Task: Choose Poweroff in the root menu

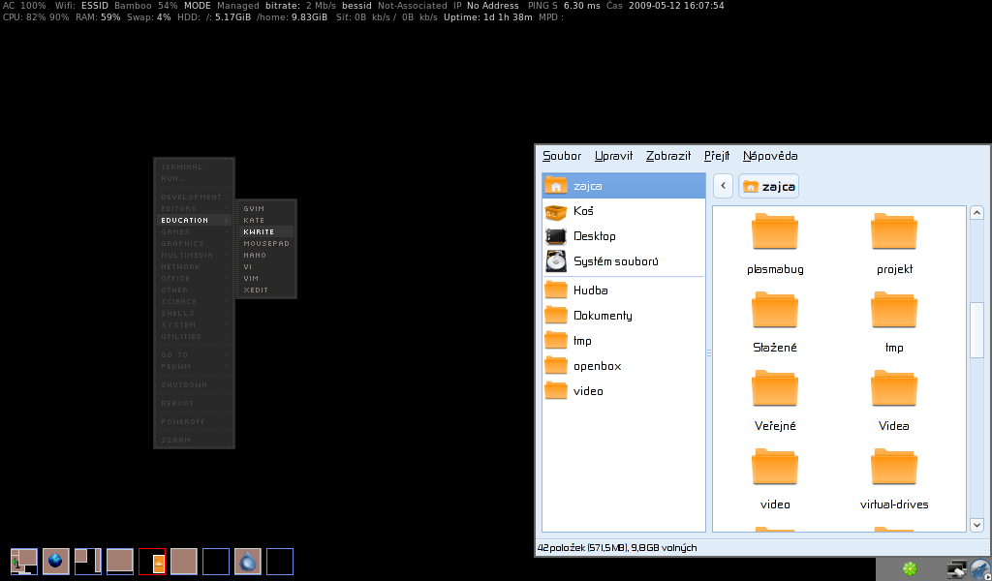Action: point(194,421)
